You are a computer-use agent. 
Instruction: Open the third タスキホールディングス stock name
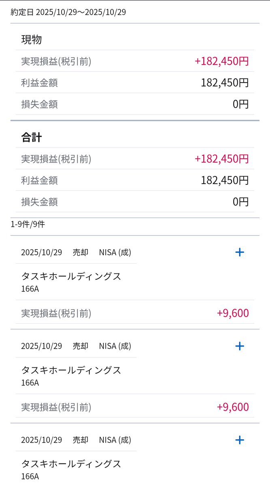pyautogui.click(x=71, y=464)
